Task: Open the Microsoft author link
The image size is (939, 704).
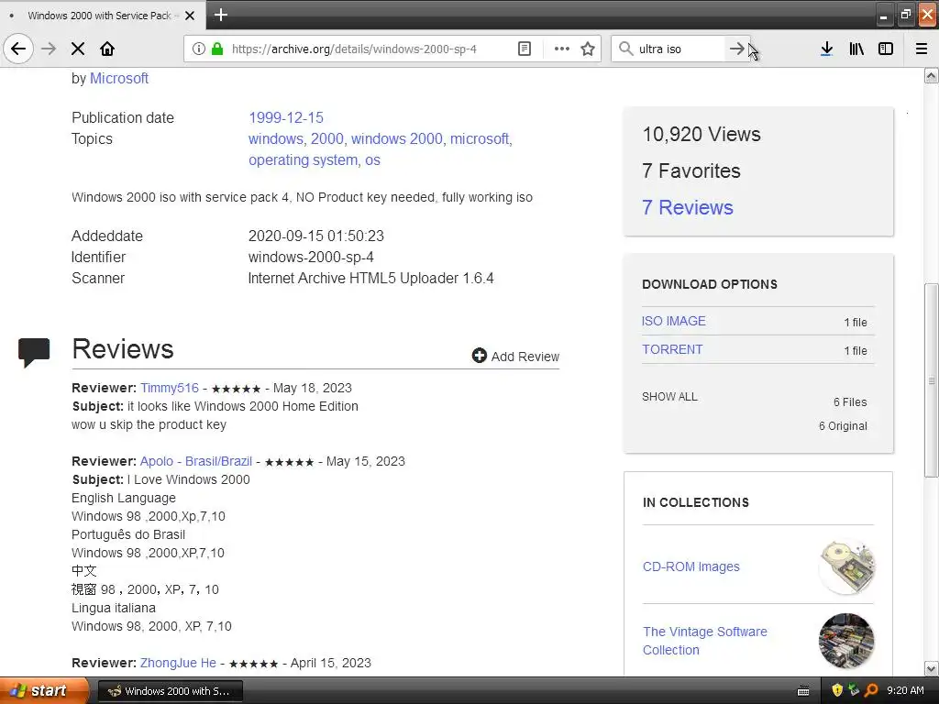Action: click(119, 79)
